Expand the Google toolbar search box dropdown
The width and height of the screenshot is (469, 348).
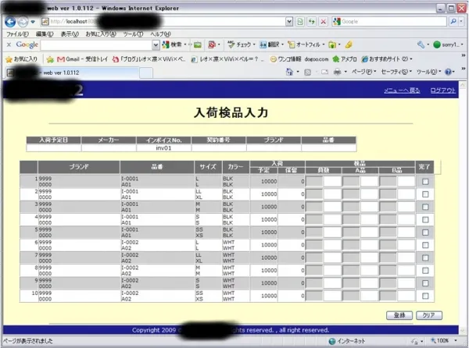[x=156, y=45]
